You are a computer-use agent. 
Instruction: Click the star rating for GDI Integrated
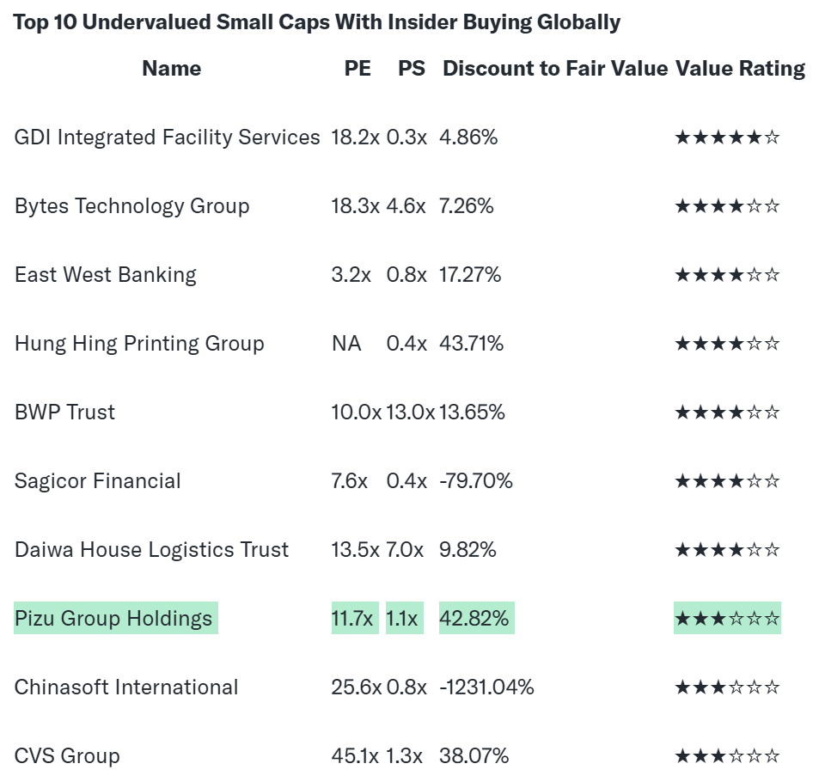coord(727,137)
